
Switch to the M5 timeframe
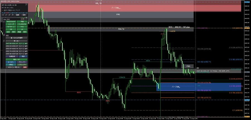(x=7, y=13)
